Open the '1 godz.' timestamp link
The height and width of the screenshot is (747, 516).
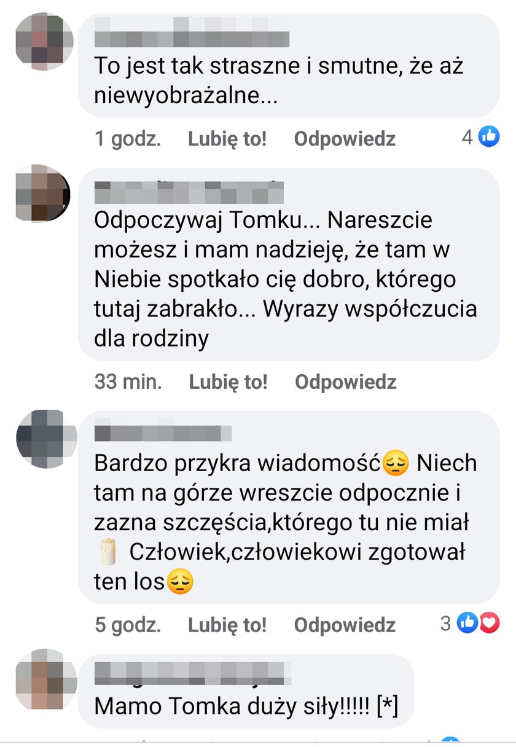tap(128, 139)
